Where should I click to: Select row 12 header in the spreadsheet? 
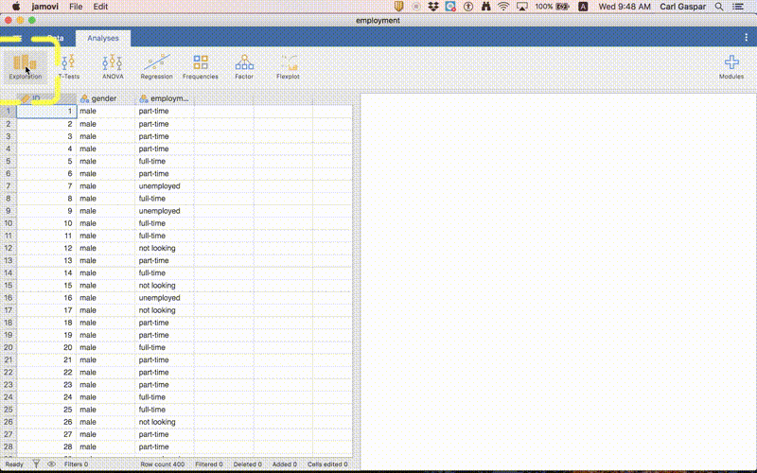(8, 248)
